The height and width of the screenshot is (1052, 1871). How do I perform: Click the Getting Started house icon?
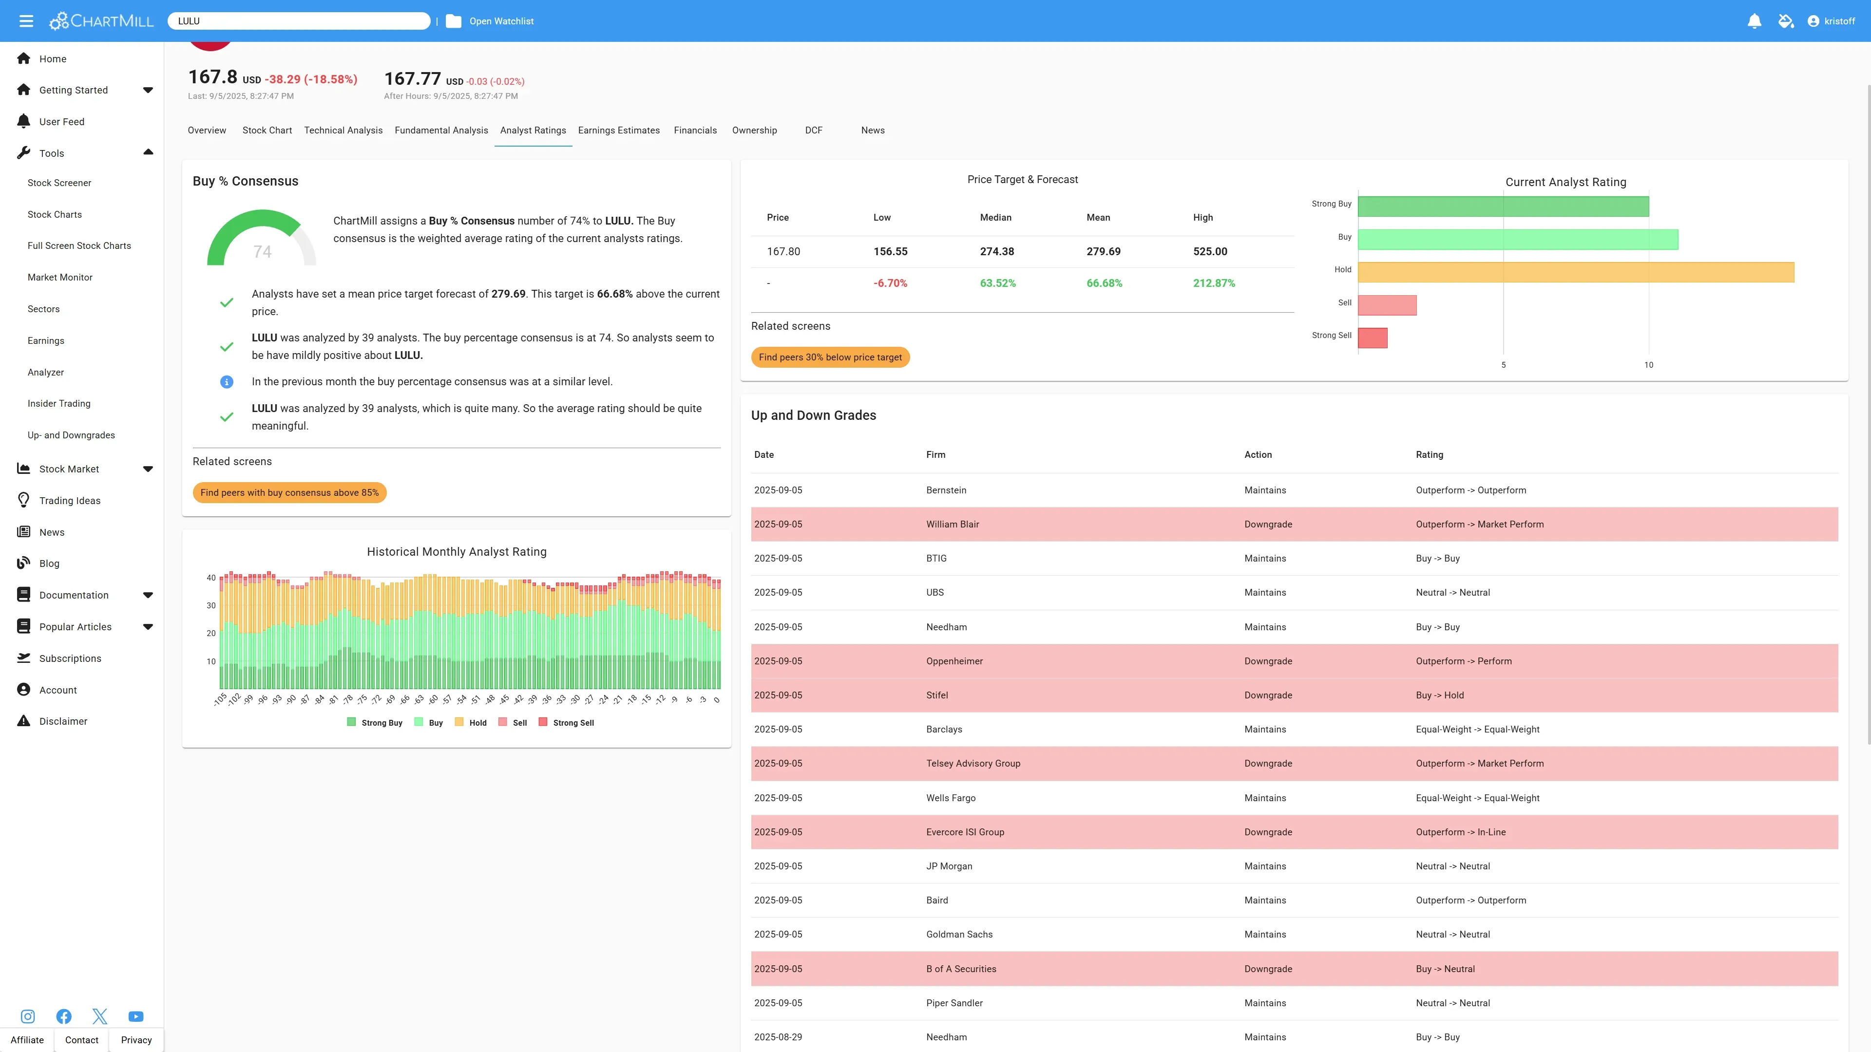(24, 90)
